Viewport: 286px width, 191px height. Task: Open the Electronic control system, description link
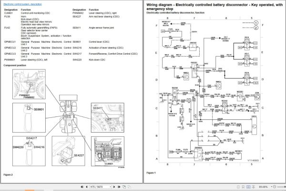tap(22, 4)
